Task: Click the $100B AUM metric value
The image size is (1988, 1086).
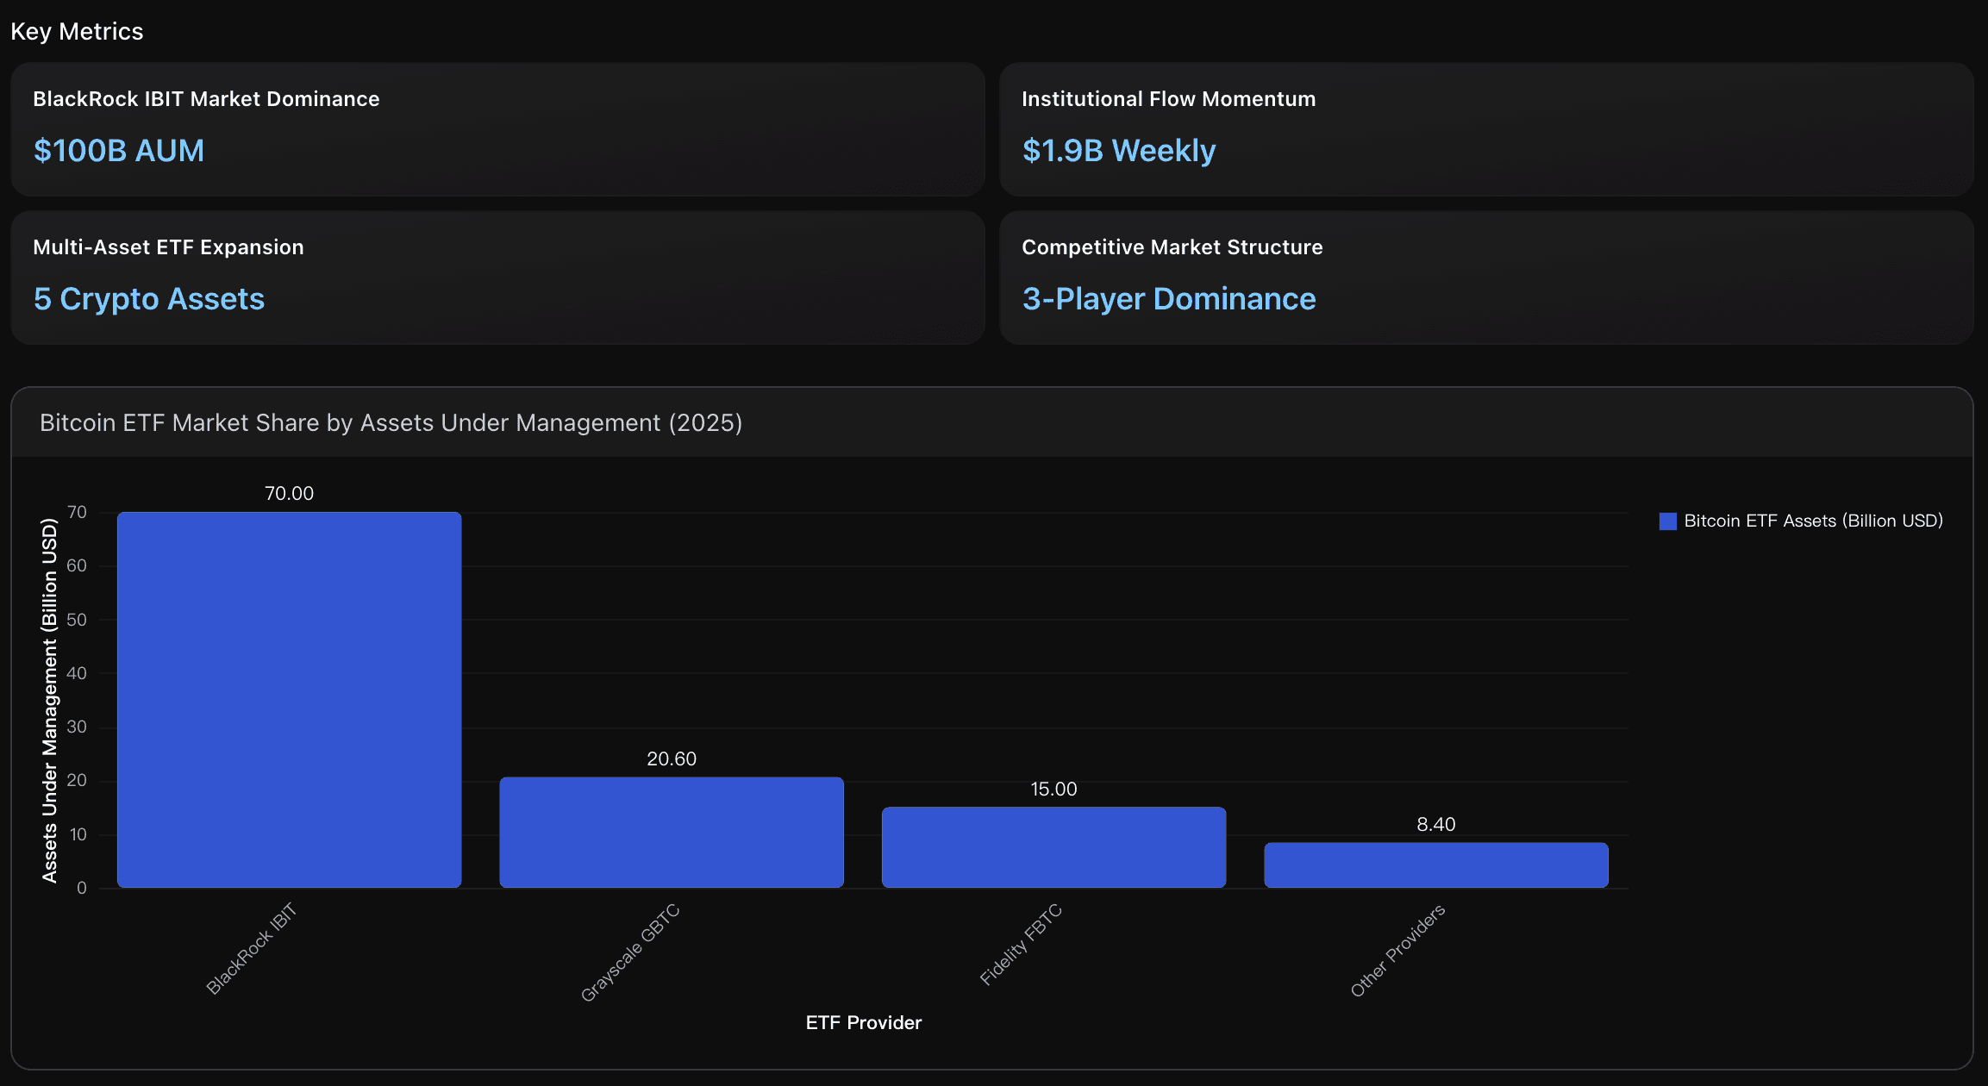Action: tap(119, 151)
